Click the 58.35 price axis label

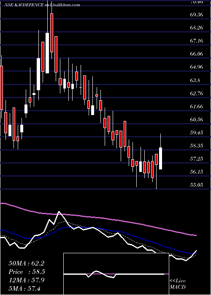pos(197,146)
